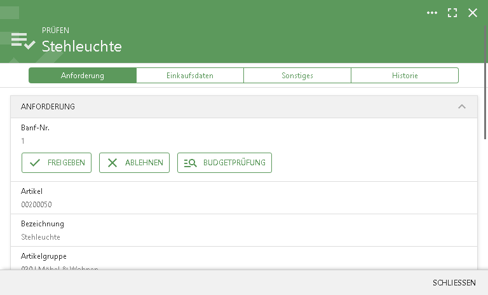Click the Stehleuchte title in the header

82,46
